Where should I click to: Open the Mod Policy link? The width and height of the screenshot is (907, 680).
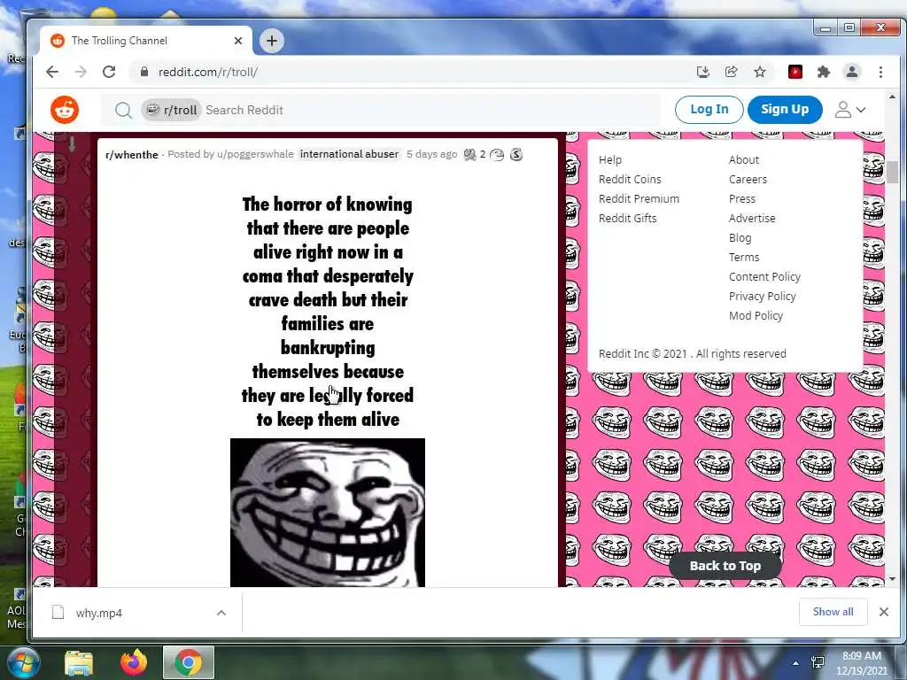(756, 315)
